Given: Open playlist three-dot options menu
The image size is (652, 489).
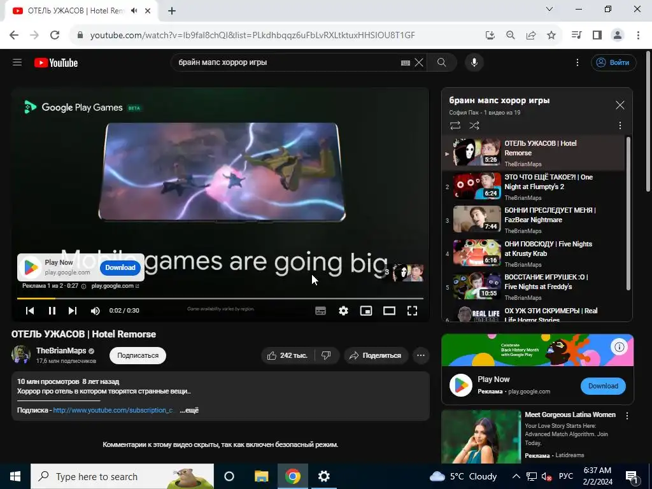Looking at the screenshot, I should click(620, 125).
